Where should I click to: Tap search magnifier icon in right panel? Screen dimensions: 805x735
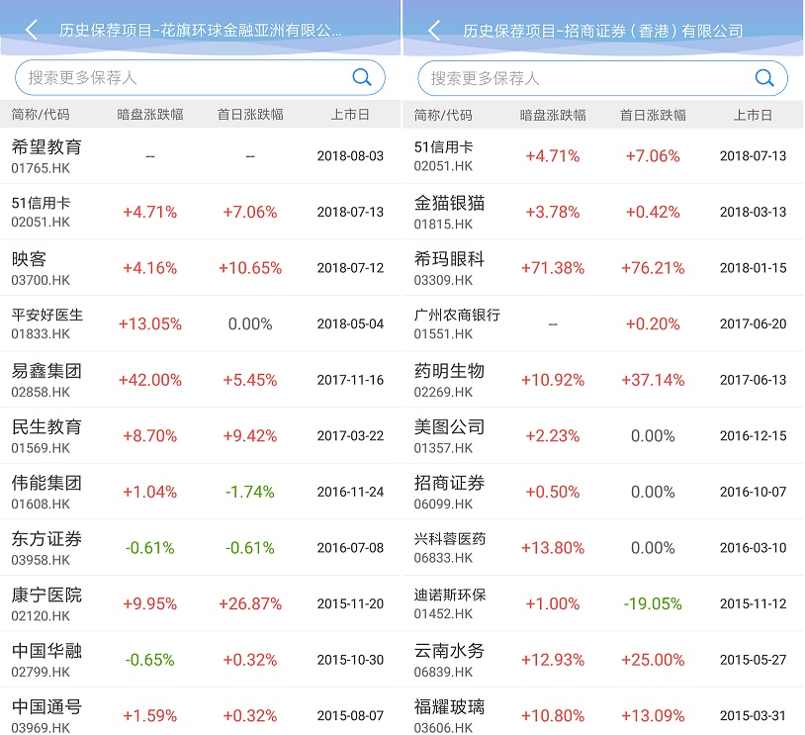765,78
